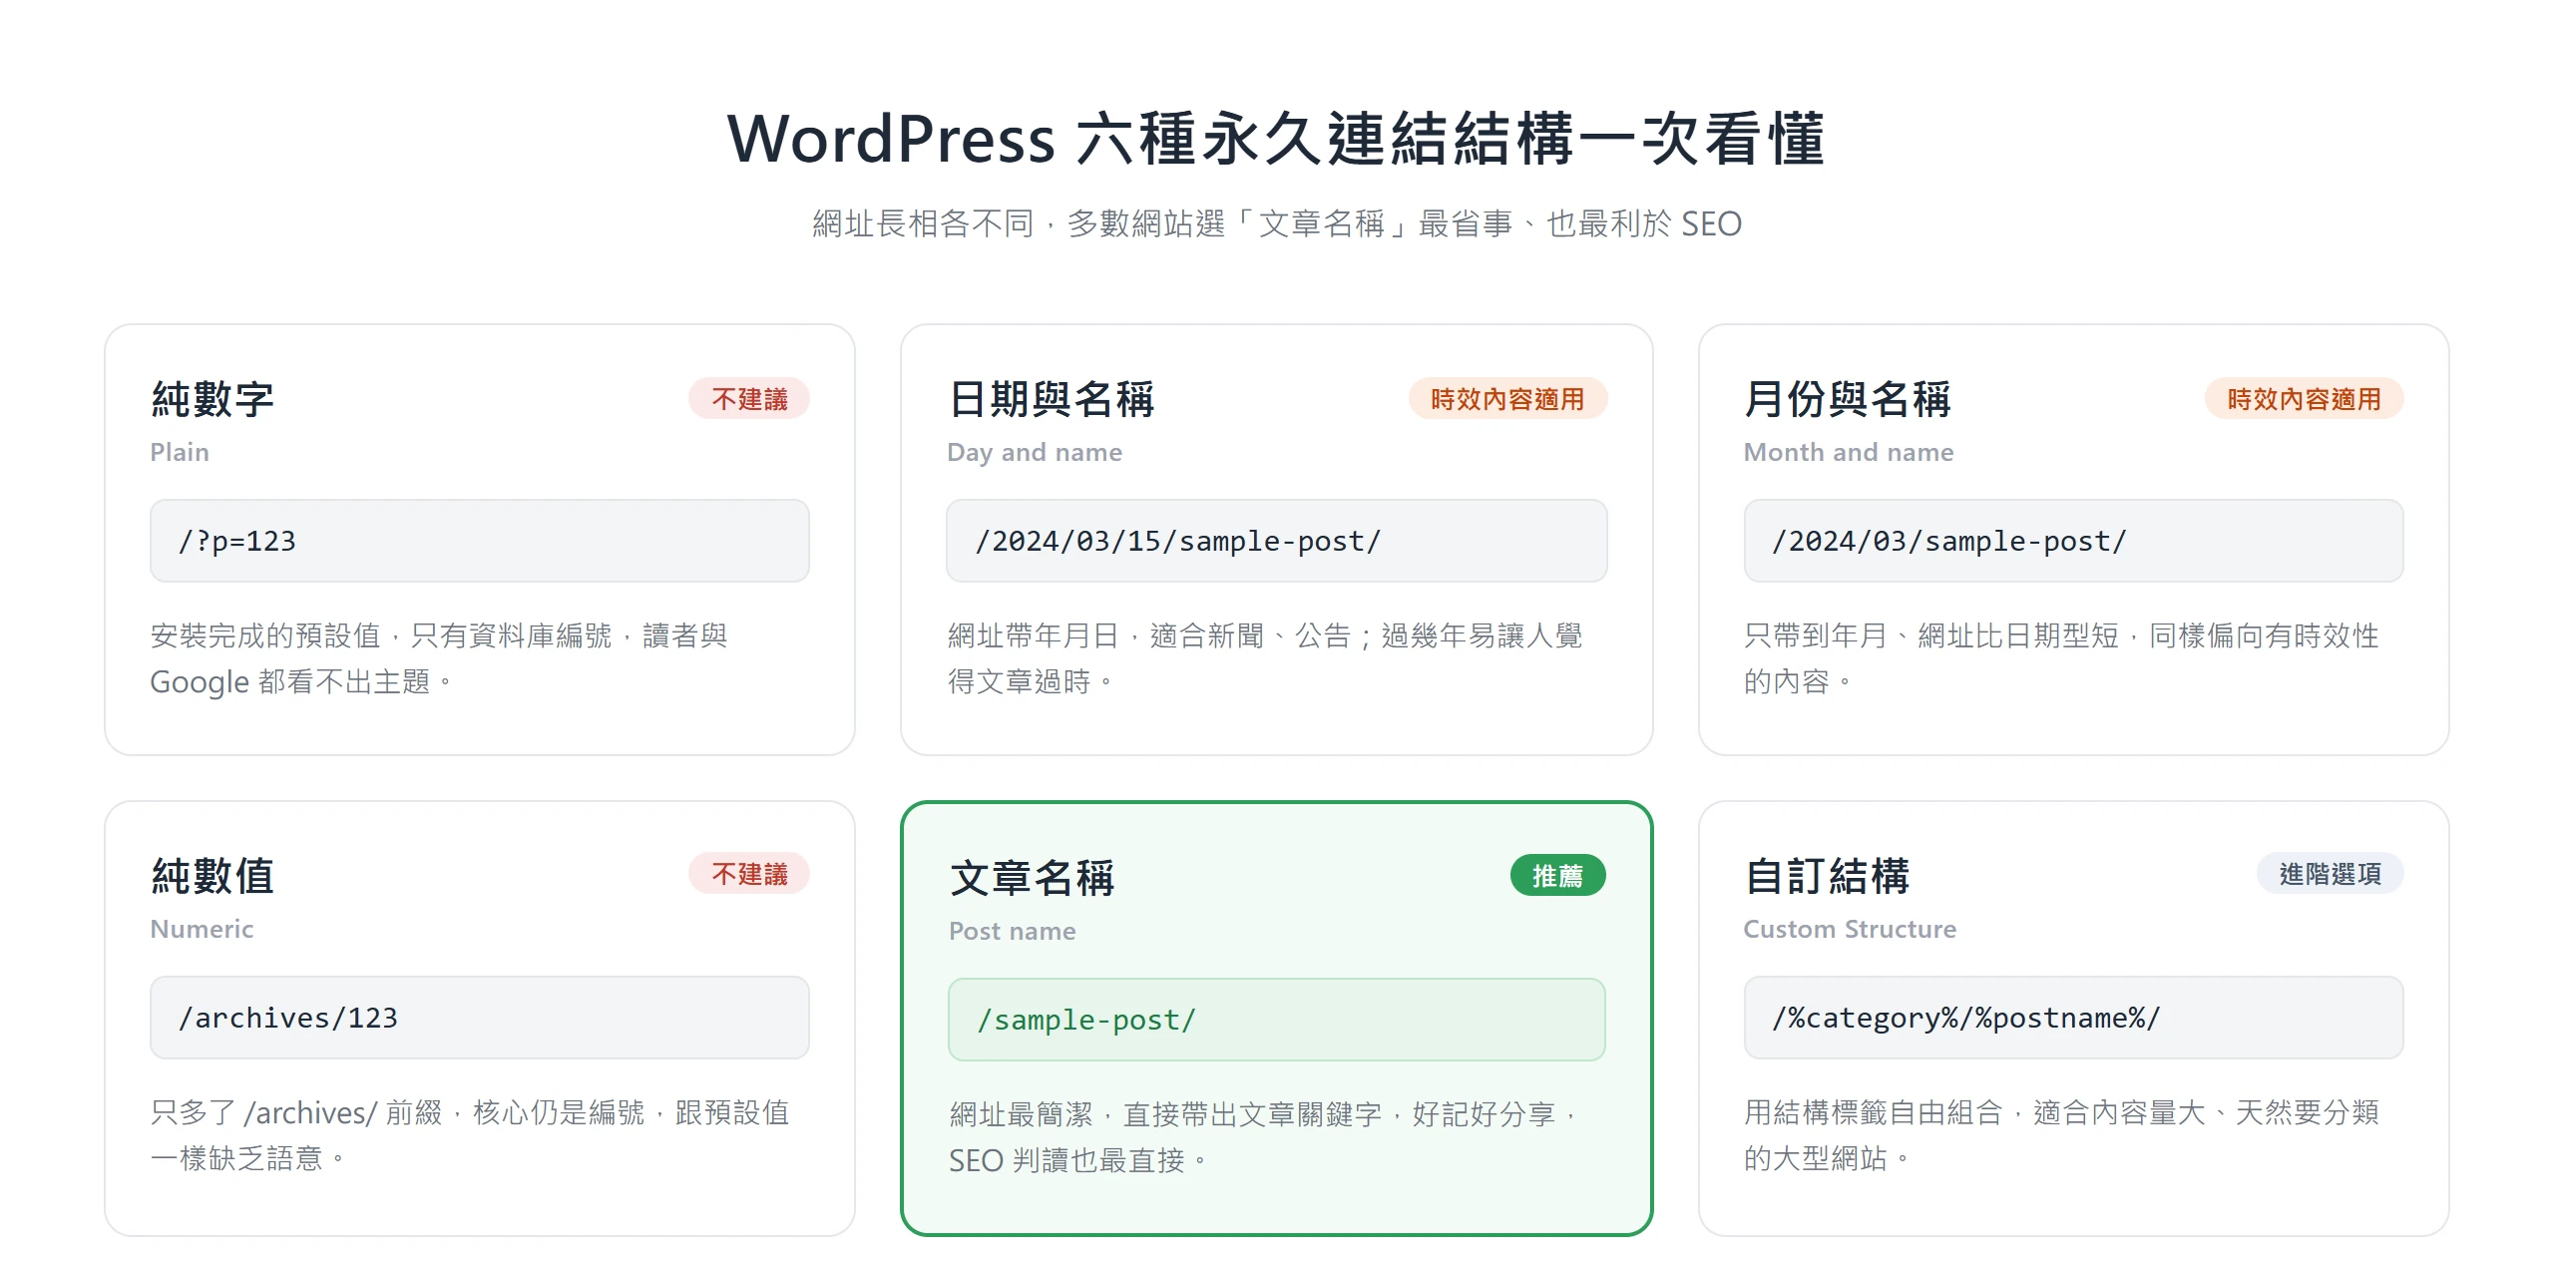
Task: Click the 不建議 badge on 純數字 card
Action: coord(749,399)
